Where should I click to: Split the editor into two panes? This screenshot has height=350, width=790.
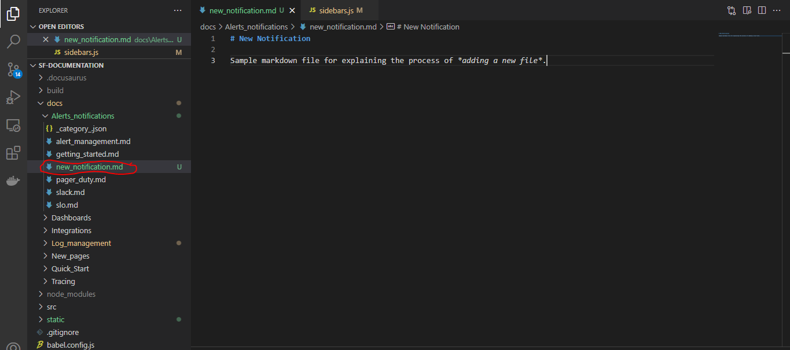(x=762, y=10)
